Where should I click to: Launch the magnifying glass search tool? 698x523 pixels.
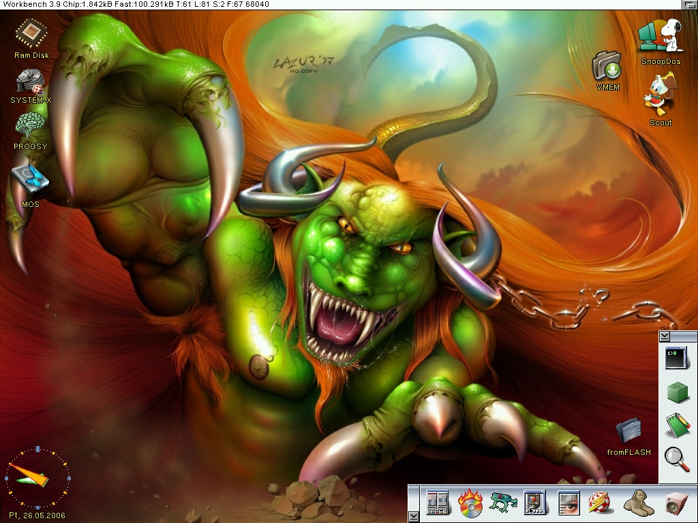[677, 458]
